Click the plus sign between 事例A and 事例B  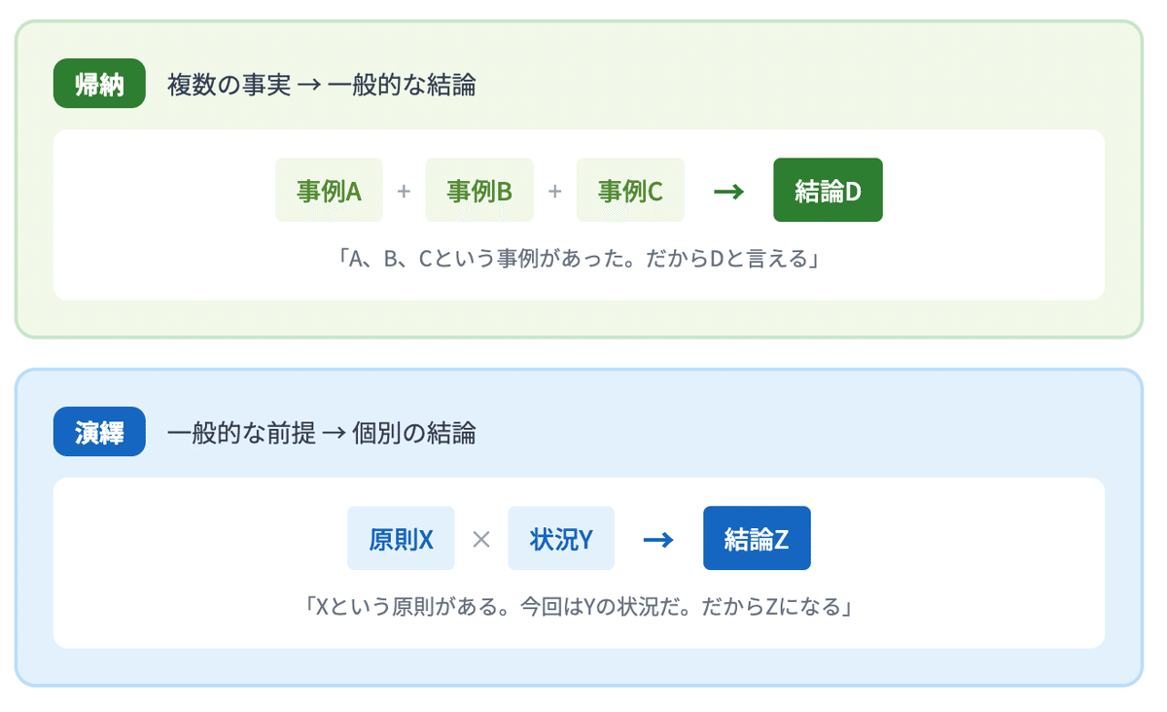pyautogui.click(x=405, y=191)
